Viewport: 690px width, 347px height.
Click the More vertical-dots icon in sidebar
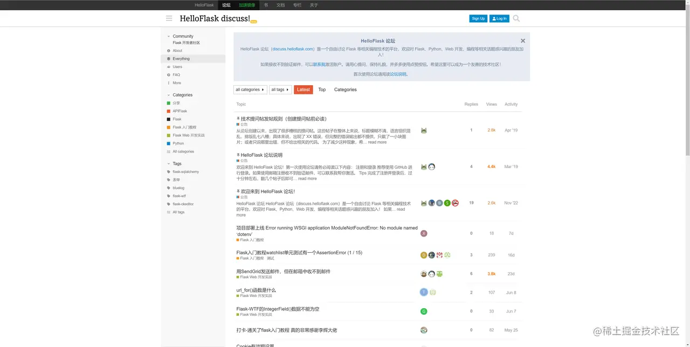point(169,83)
